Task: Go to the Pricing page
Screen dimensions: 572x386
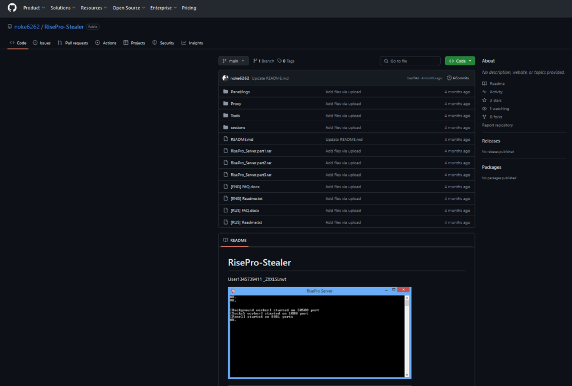Action: click(x=189, y=8)
